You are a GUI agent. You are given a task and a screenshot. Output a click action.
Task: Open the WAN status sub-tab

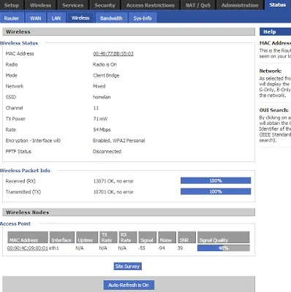point(36,18)
